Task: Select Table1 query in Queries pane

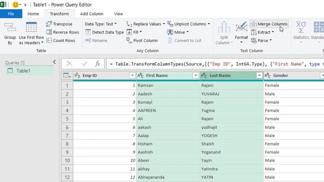Action: pyautogui.click(x=29, y=71)
